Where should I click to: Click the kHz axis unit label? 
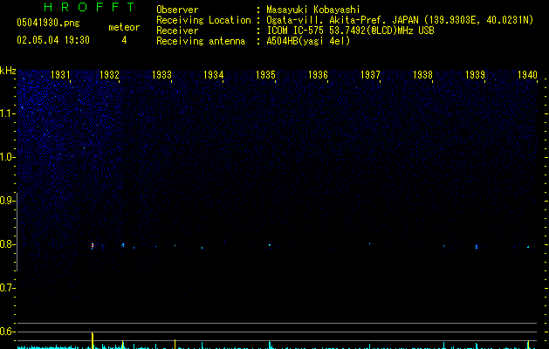click(8, 71)
